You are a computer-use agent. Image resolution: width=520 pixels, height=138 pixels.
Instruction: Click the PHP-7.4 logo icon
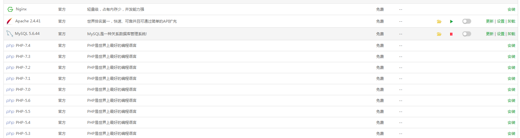[x=10, y=46]
